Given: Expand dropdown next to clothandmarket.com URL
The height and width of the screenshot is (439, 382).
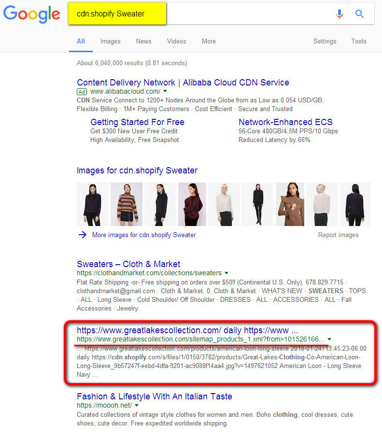Looking at the screenshot, I should pyautogui.click(x=226, y=273).
